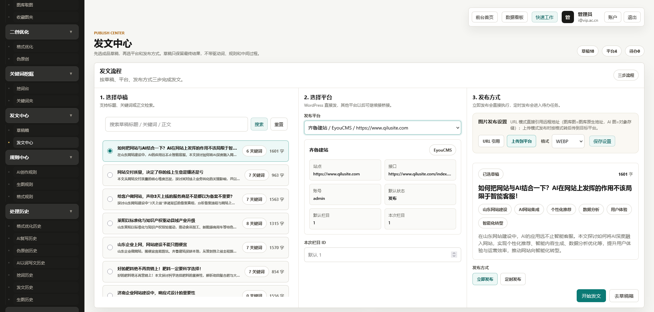Collapse the 处理历史 sidebar section
The width and height of the screenshot is (654, 312).
click(x=42, y=211)
